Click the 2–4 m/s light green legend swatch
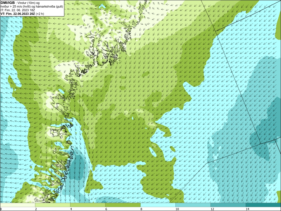The image size is (281, 211). click(53, 205)
